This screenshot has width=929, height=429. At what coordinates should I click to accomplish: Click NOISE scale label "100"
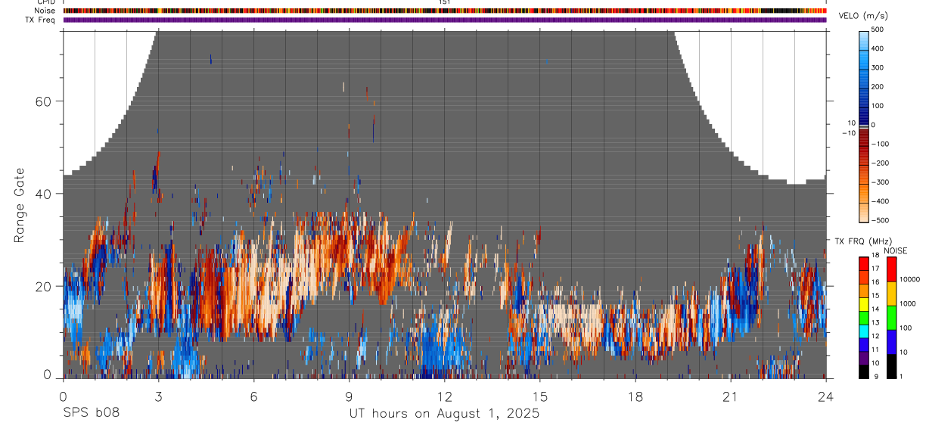905,328
